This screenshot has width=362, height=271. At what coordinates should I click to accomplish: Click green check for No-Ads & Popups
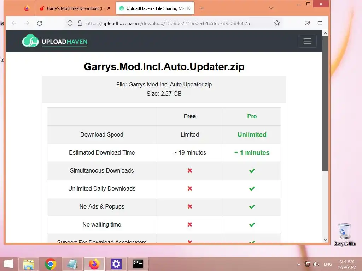[x=252, y=207]
